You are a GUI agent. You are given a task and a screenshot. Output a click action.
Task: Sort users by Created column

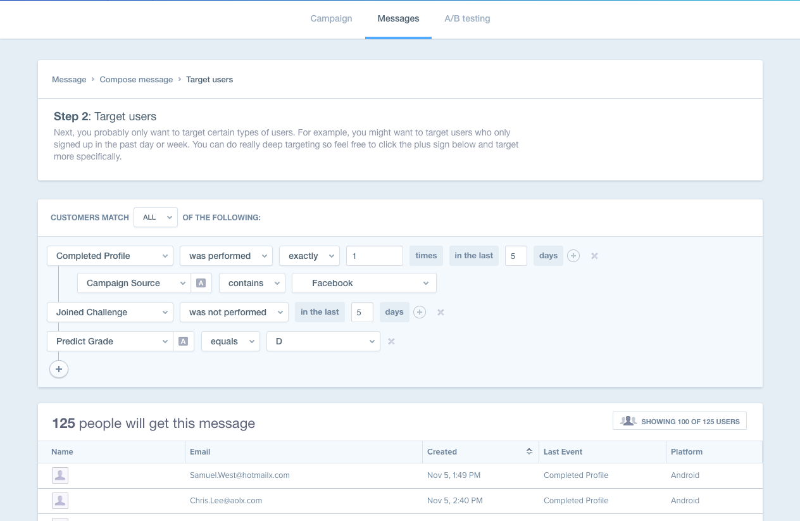(529, 451)
